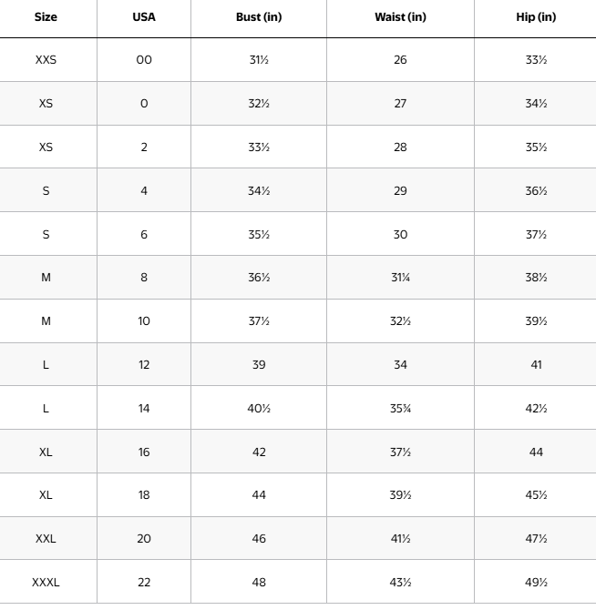Select USA size 22 cell

[144, 583]
